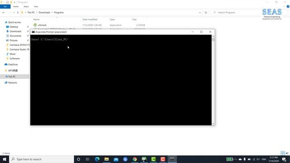Click the Anaconda Prompt title bar icon
Screen dimensions: 290x163
coord(33,32)
